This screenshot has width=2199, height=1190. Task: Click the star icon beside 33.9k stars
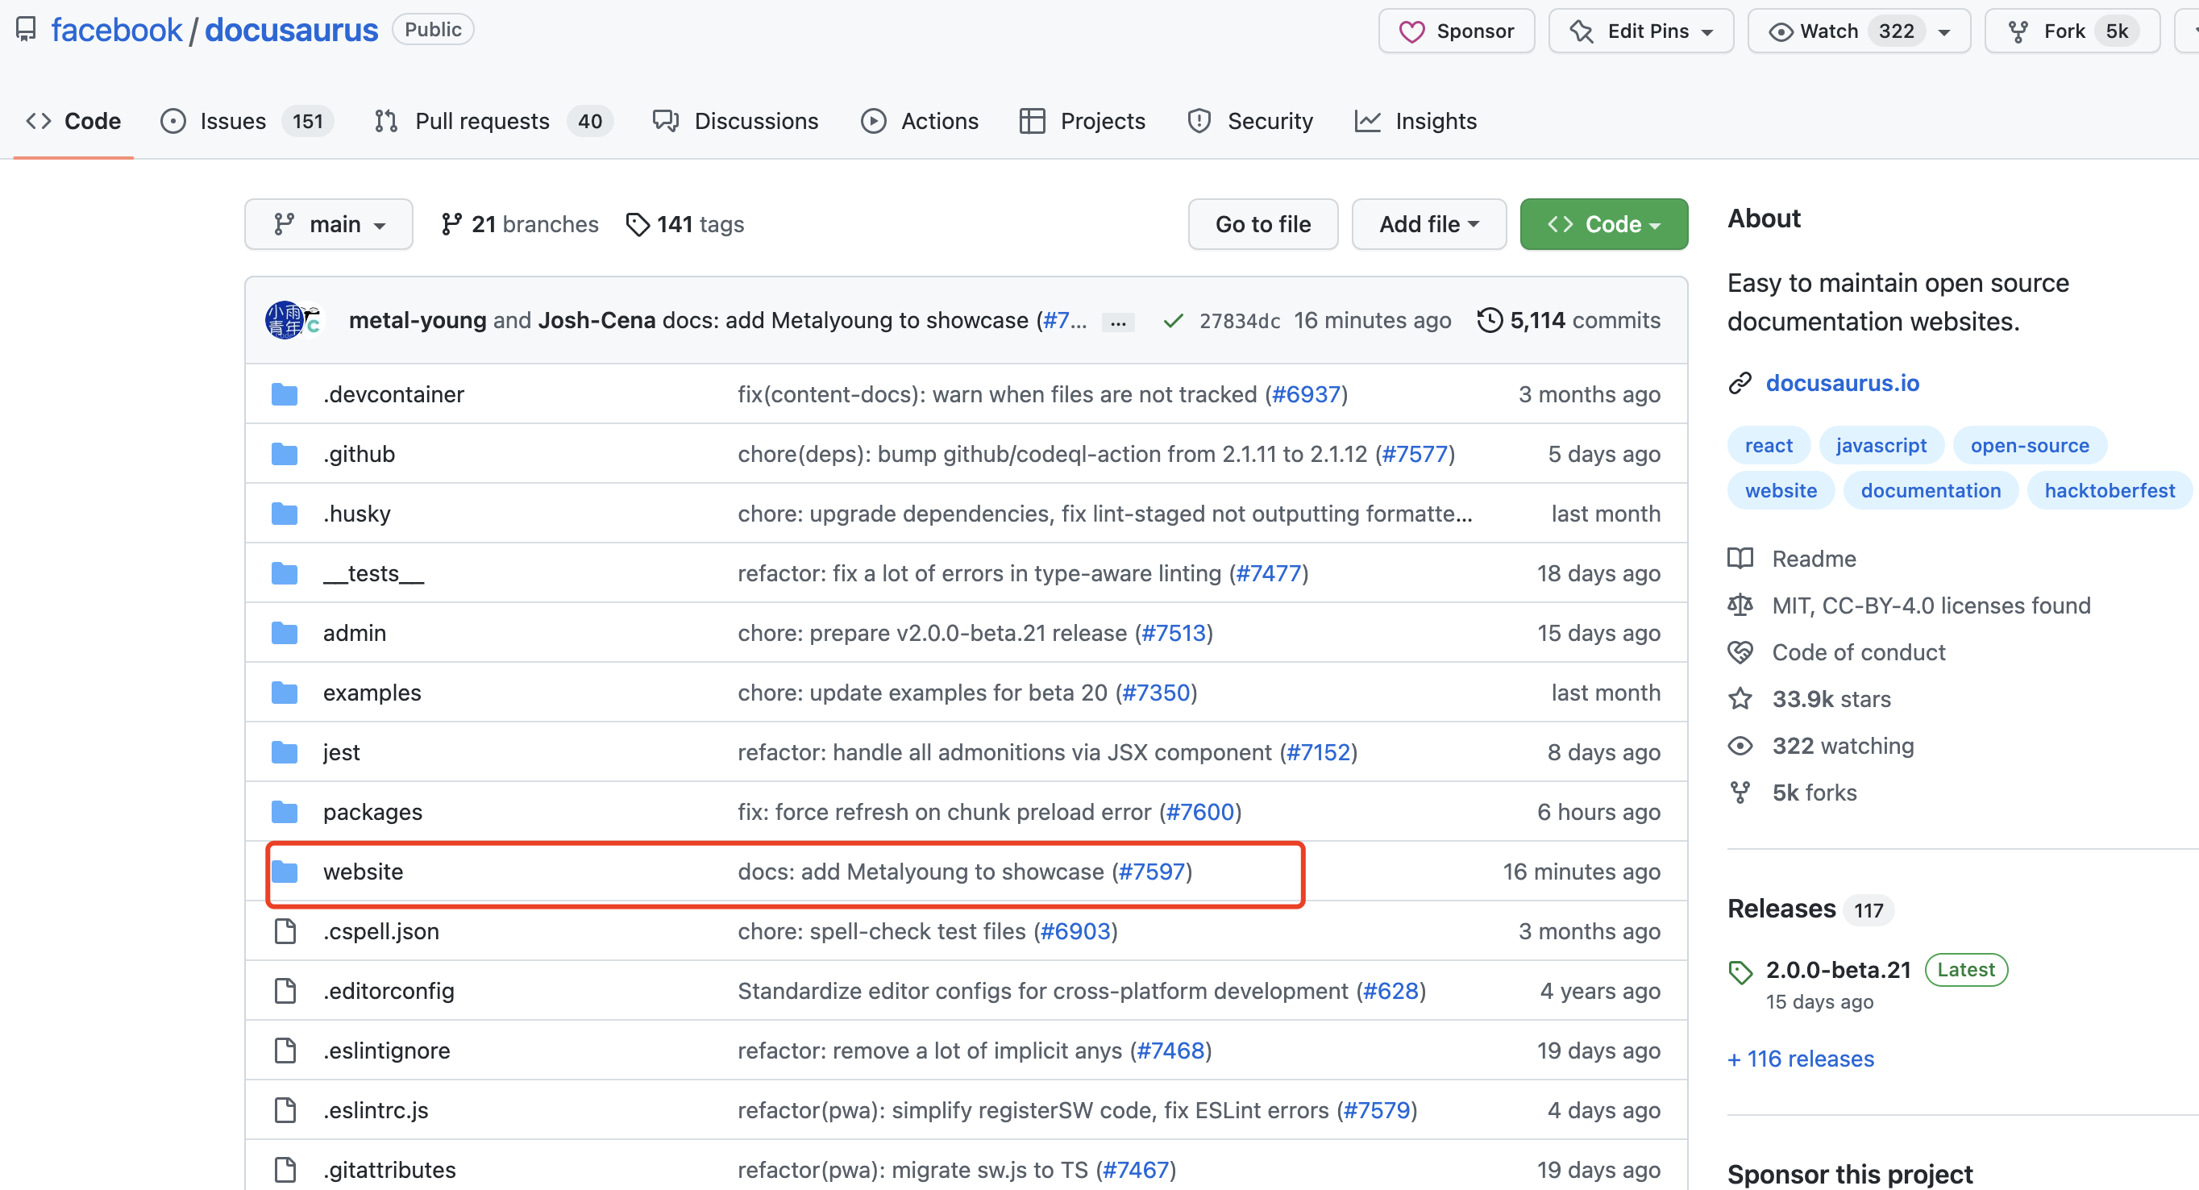(x=1740, y=699)
